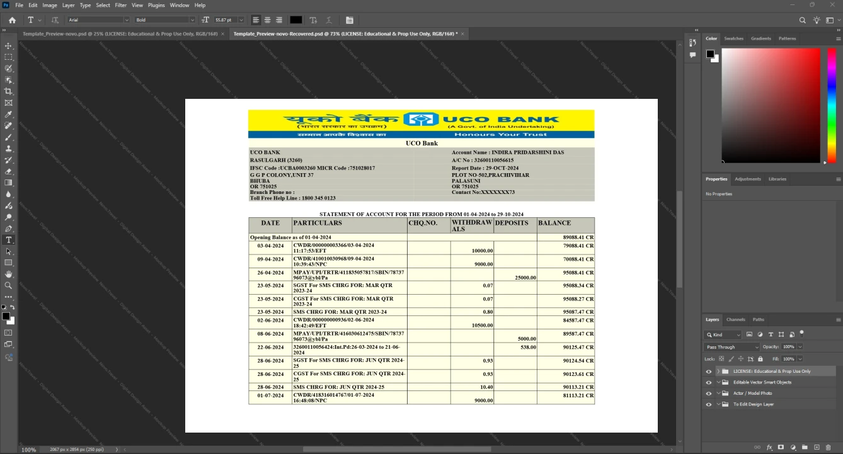Pick a color in the color field

(771, 105)
